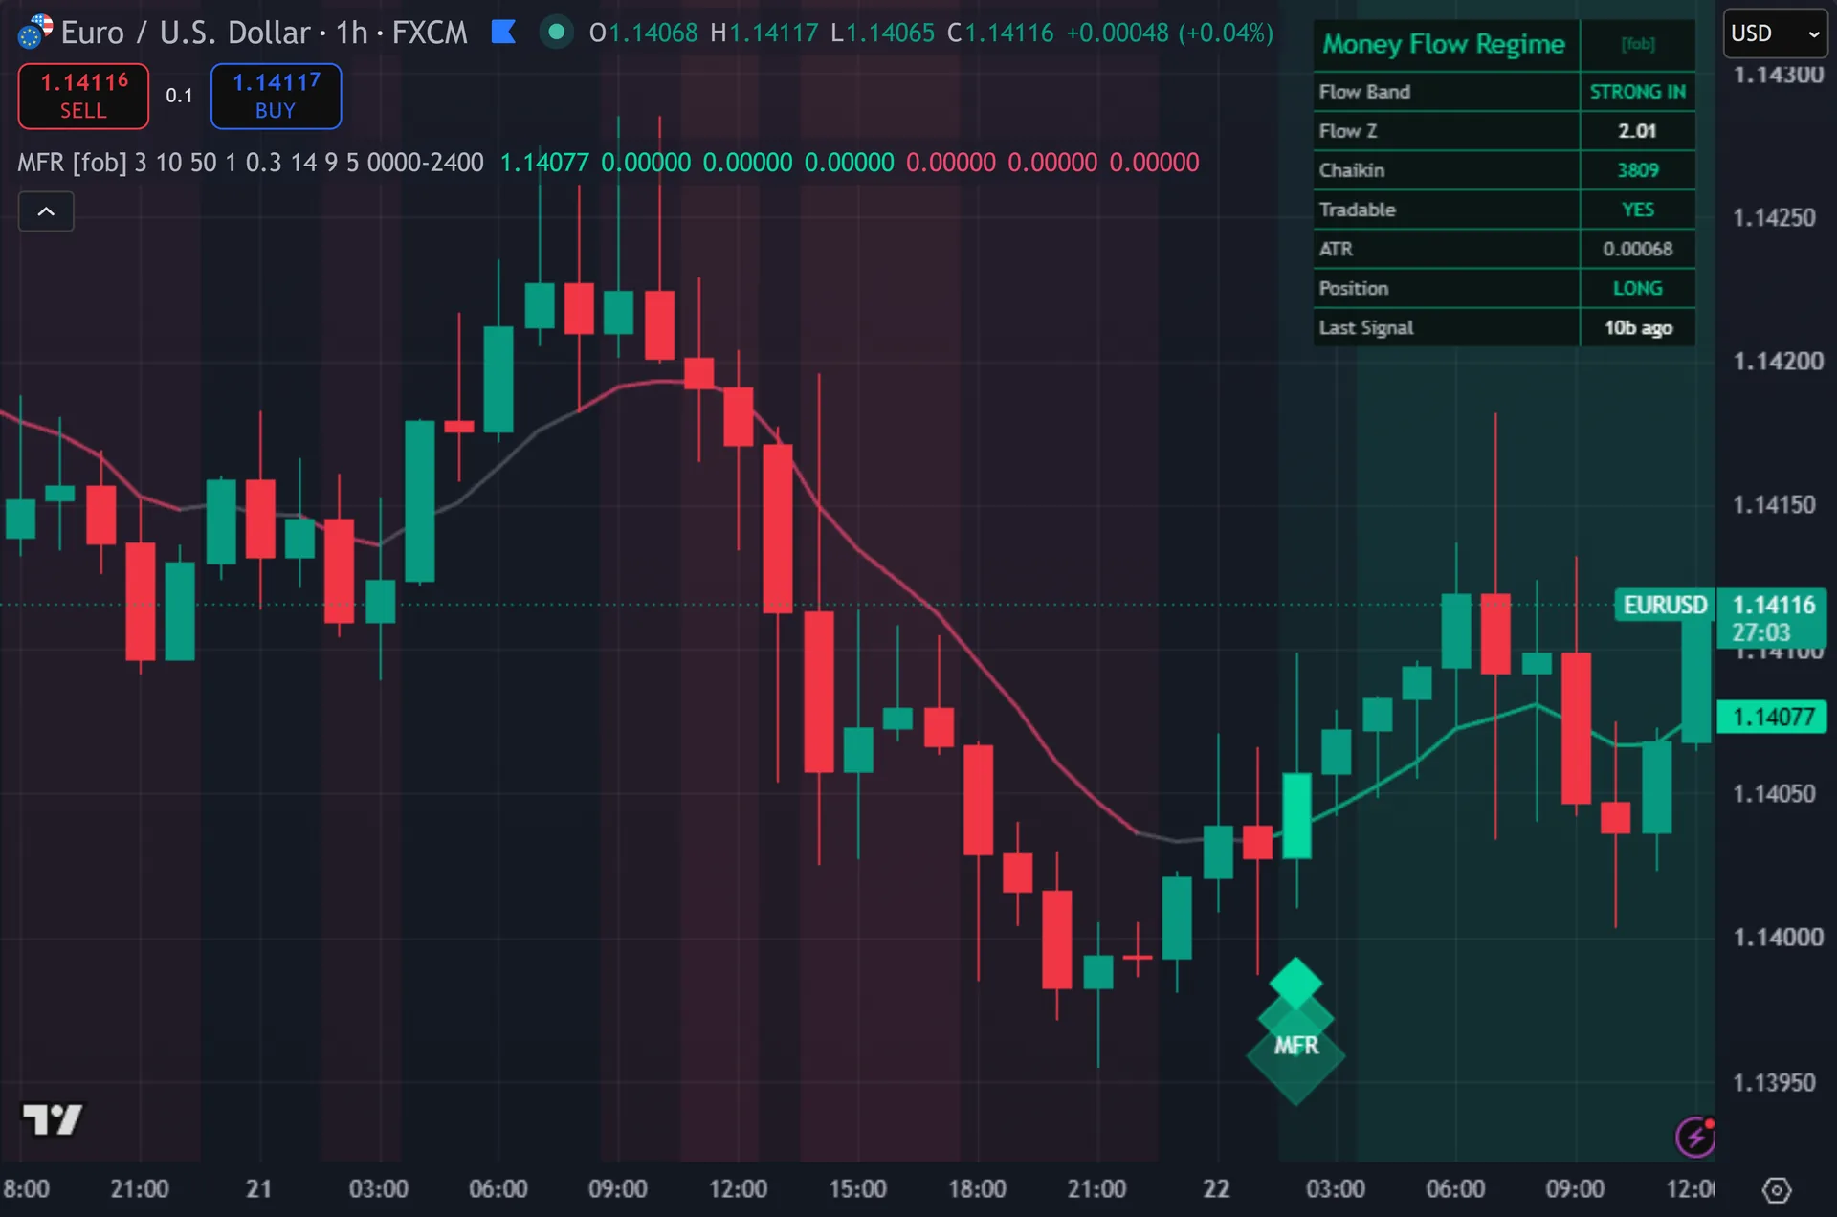Click the 10b ago value cell
The image size is (1837, 1217).
pyautogui.click(x=1638, y=327)
